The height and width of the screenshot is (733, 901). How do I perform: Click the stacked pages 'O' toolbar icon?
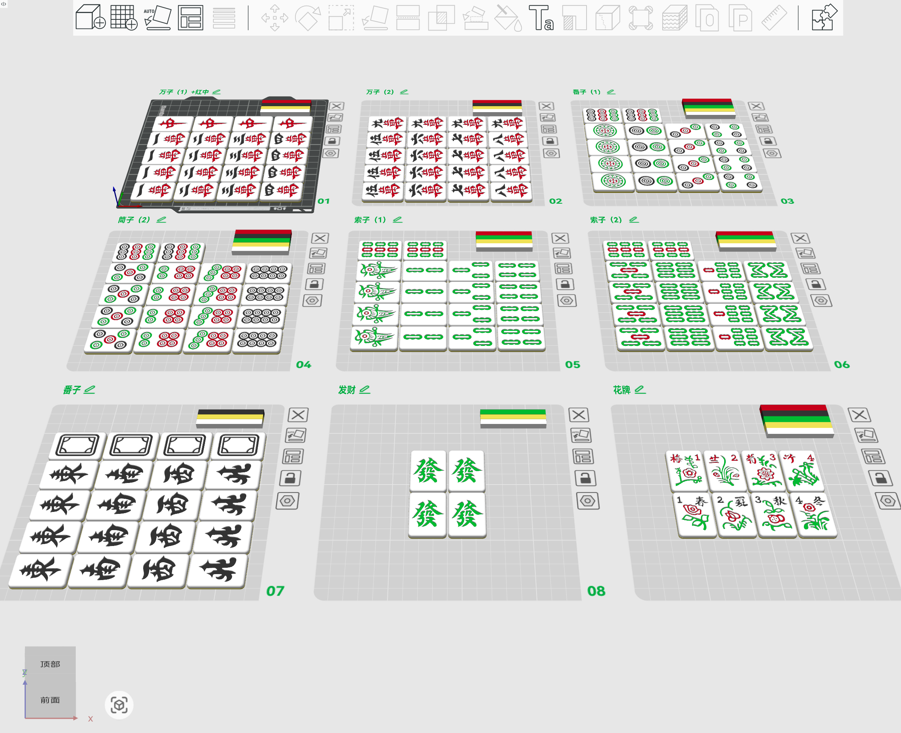707,18
